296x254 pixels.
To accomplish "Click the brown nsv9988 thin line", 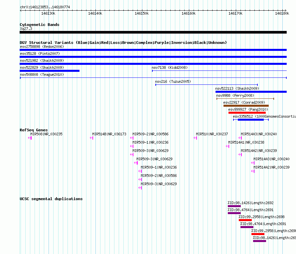I will (x=245, y=99).
